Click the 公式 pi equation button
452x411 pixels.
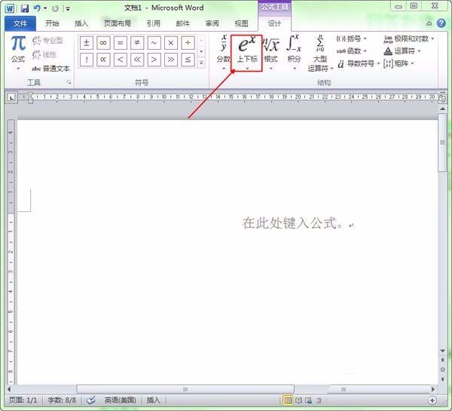pos(18,53)
